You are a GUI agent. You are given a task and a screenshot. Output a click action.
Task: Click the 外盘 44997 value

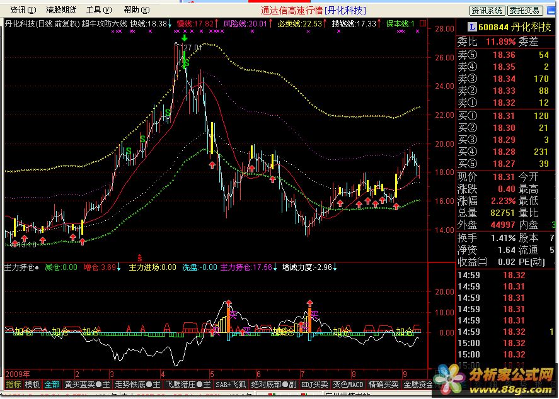tap(503, 225)
